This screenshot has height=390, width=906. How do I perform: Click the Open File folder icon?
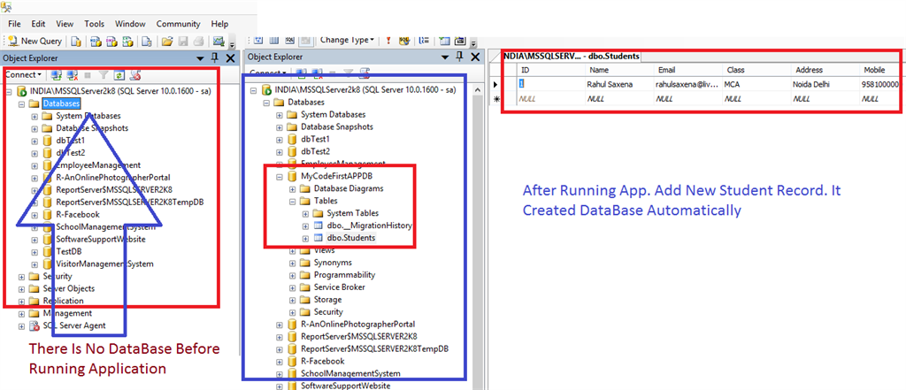167,41
